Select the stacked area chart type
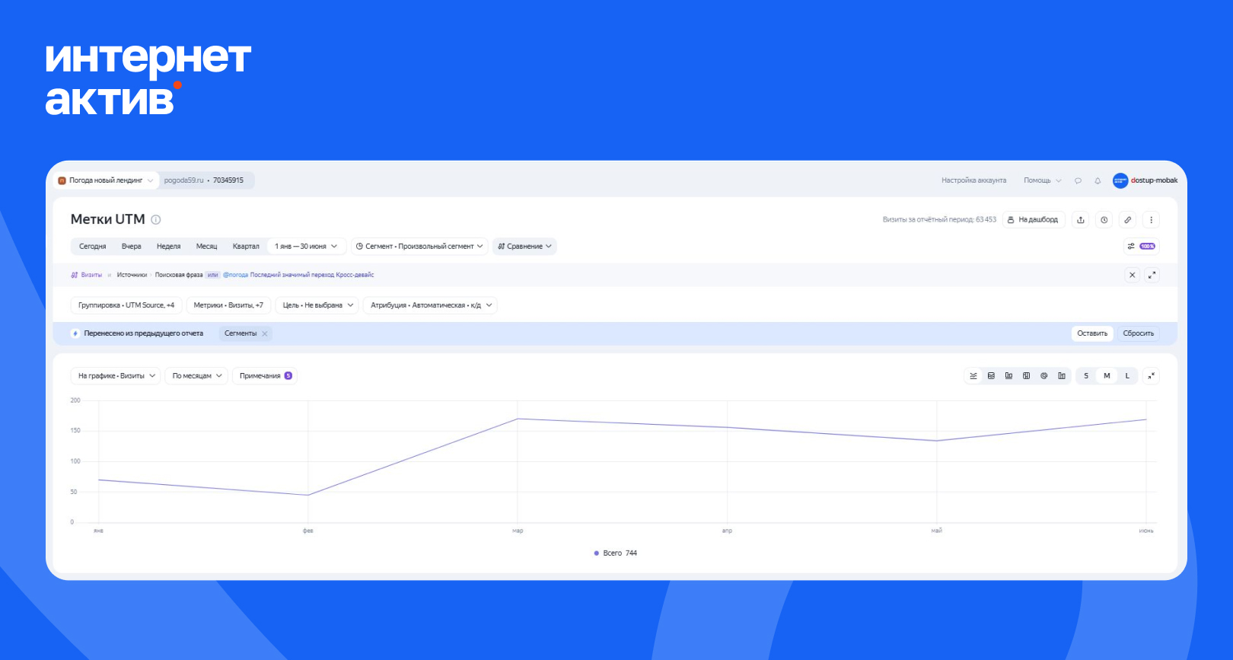Screen dimensions: 1233x660 click(x=991, y=376)
